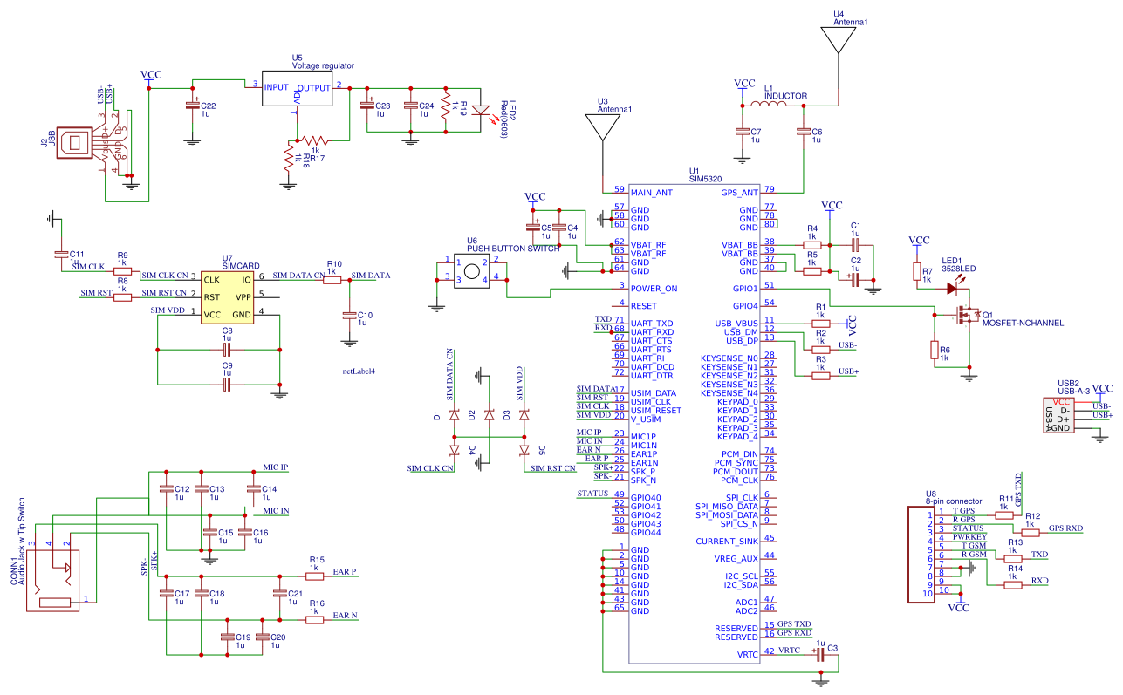Click the POWER_ON pin label
Screen dimensions: 1123x695
tap(654, 289)
